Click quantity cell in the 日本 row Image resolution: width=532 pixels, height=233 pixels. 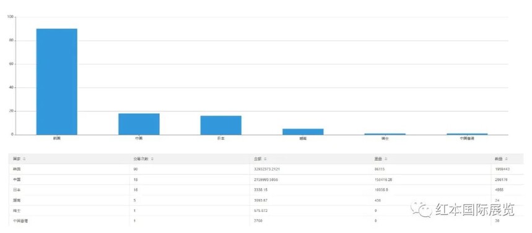tap(499, 190)
